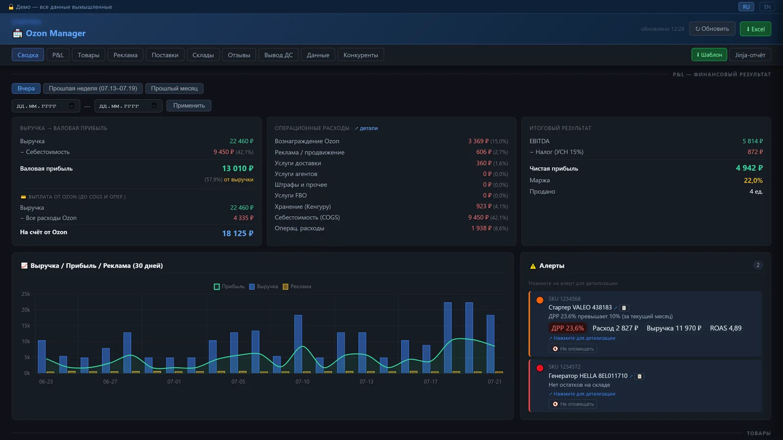Select the Прошлая неделя (07.13–07.19) period

pyautogui.click(x=93, y=88)
